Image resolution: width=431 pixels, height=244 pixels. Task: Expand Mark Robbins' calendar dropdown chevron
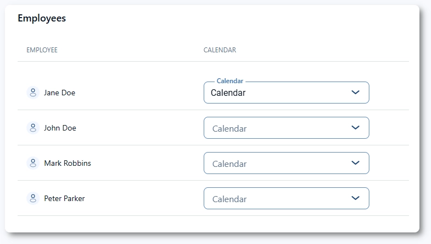356,163
